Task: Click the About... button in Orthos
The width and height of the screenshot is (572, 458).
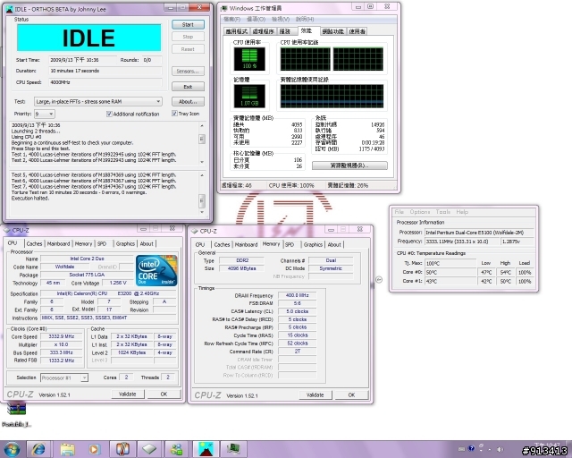Action: click(188, 102)
